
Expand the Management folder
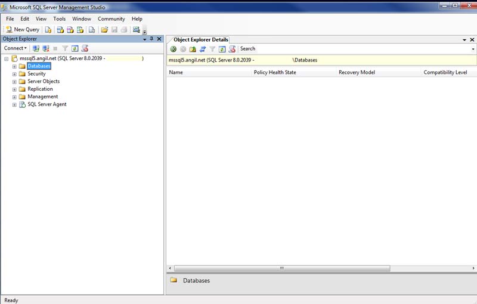tap(14, 97)
